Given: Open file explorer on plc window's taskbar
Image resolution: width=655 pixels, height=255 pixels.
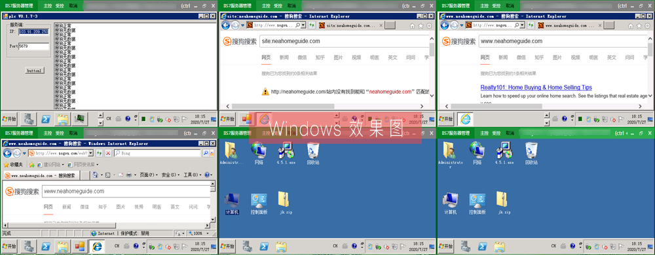Looking at the screenshot, I should 63,120.
